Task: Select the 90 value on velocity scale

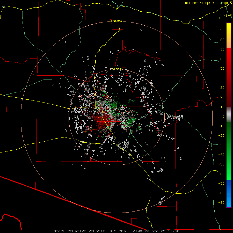Action: point(222,30)
